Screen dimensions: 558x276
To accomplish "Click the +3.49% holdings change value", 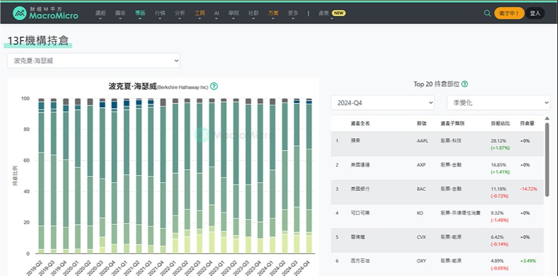I will coord(528,261).
